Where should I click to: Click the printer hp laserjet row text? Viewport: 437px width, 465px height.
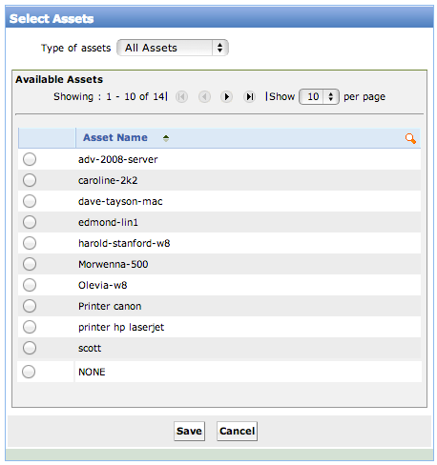coord(121,327)
